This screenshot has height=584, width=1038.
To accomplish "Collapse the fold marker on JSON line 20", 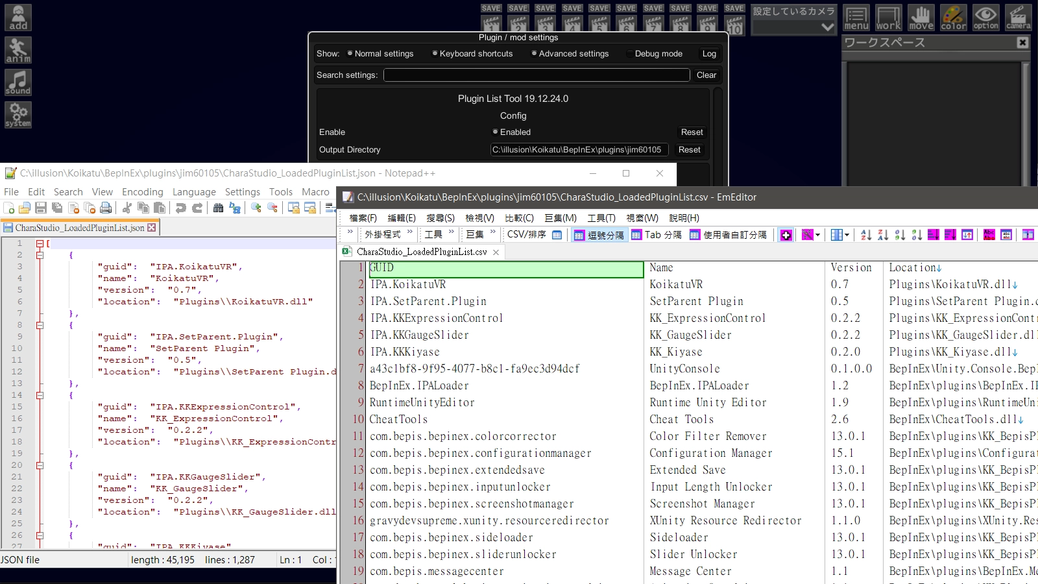I will [40, 465].
